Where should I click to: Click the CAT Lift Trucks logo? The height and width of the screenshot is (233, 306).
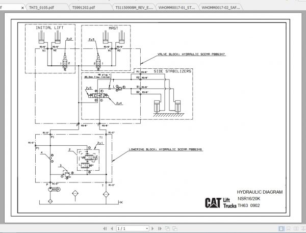click(220, 203)
